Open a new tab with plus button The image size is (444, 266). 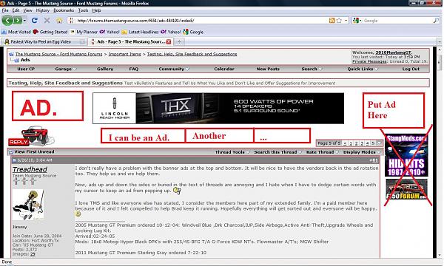(179, 42)
